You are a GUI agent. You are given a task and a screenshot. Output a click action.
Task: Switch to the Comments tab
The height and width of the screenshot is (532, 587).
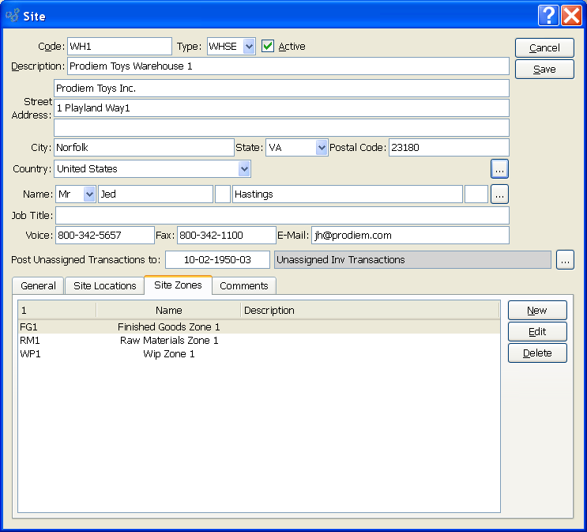[x=243, y=286]
